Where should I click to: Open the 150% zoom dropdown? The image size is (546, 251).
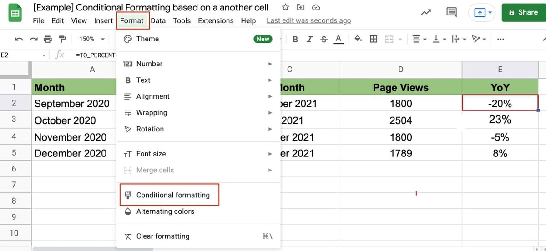pyautogui.click(x=91, y=39)
